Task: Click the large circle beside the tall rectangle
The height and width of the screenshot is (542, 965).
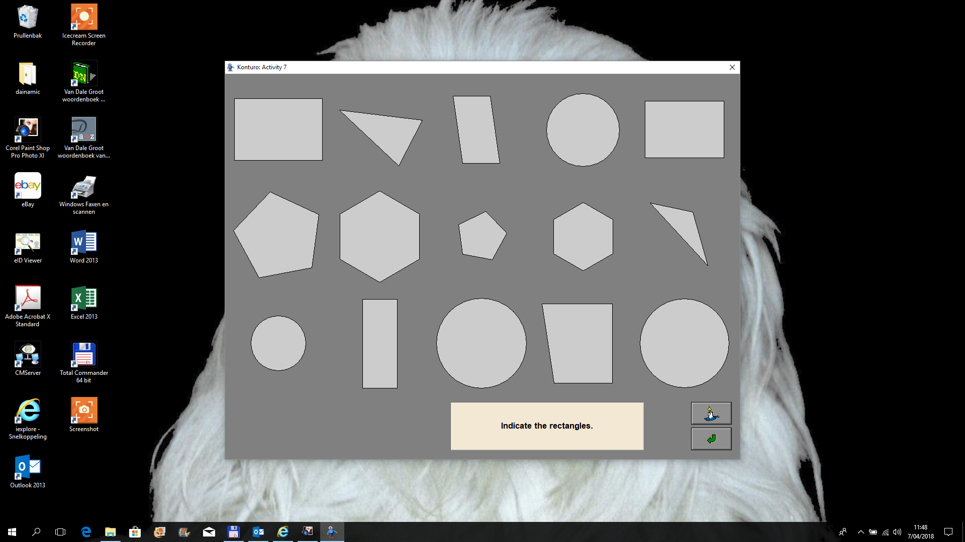Action: pos(481,343)
